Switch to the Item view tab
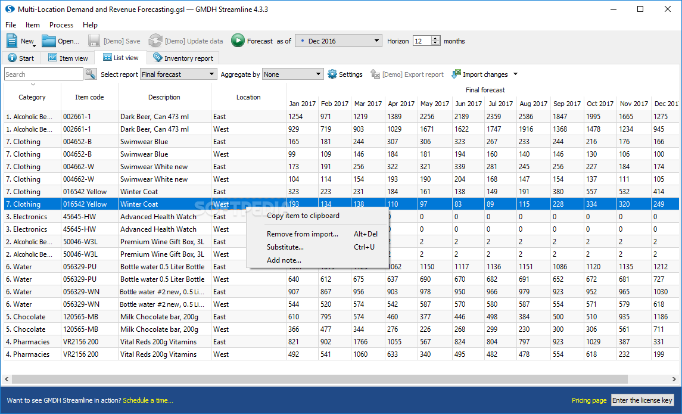Image resolution: width=682 pixels, height=414 pixels. [x=68, y=58]
